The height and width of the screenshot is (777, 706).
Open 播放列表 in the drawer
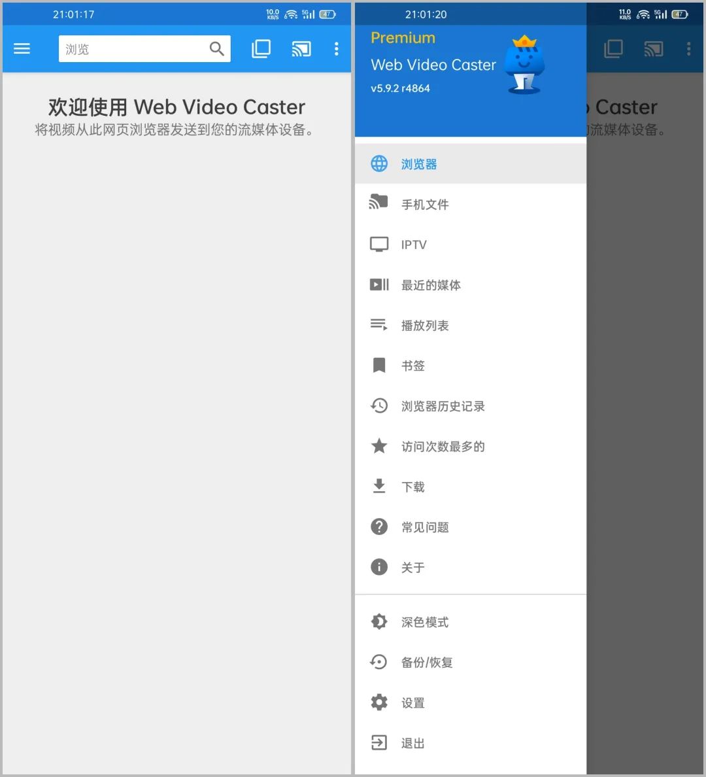471,325
